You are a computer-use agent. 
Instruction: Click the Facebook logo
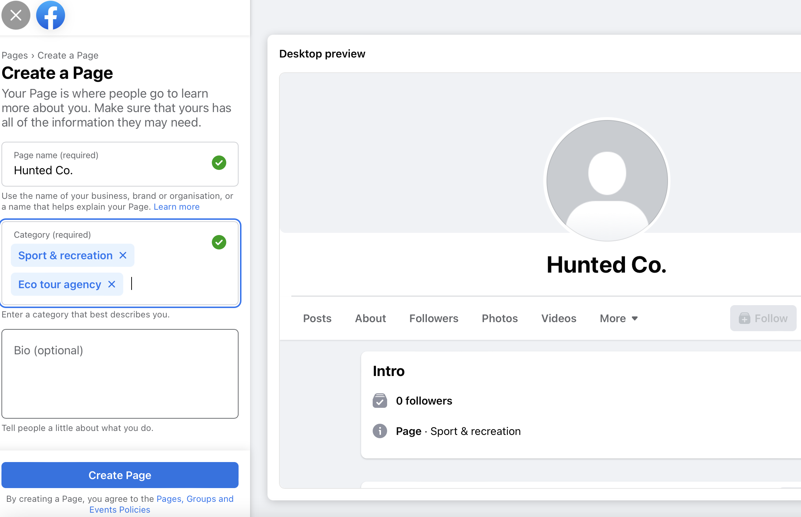[x=50, y=15]
